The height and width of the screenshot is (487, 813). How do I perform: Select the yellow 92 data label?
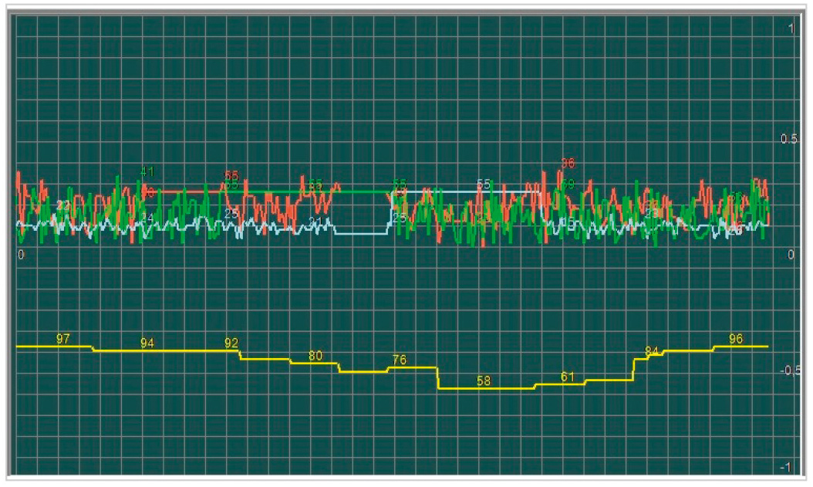point(231,343)
